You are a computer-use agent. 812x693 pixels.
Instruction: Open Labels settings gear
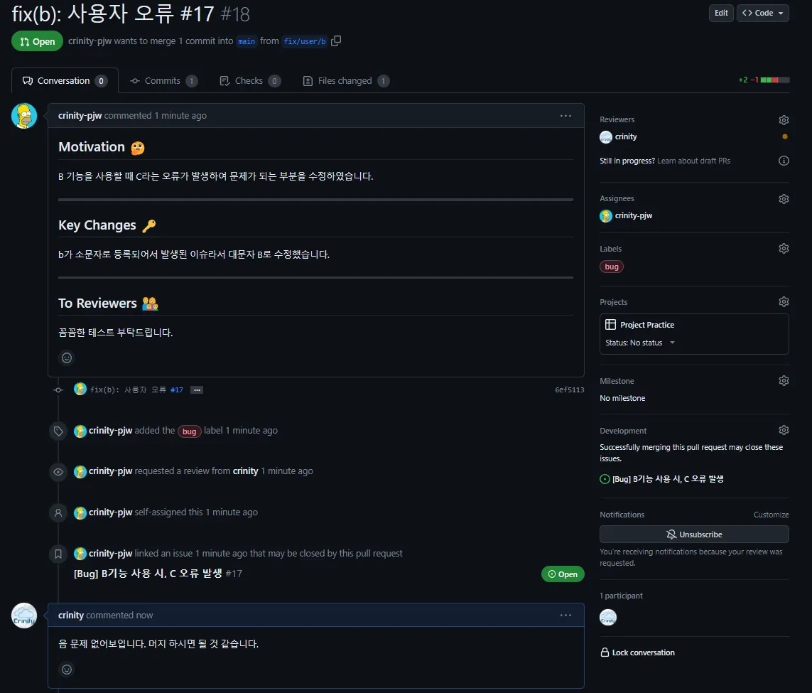click(x=784, y=249)
